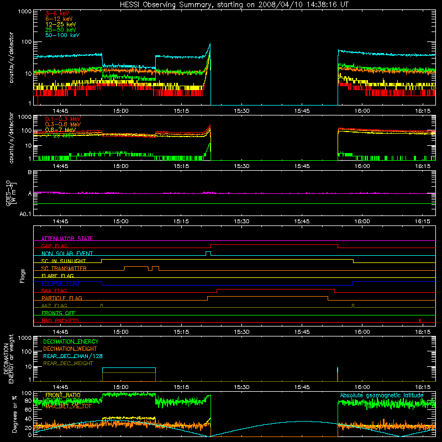Image resolution: width=442 pixels, height=442 pixels.
Task: Click the A level label on GOES axis
Action: tap(30, 194)
